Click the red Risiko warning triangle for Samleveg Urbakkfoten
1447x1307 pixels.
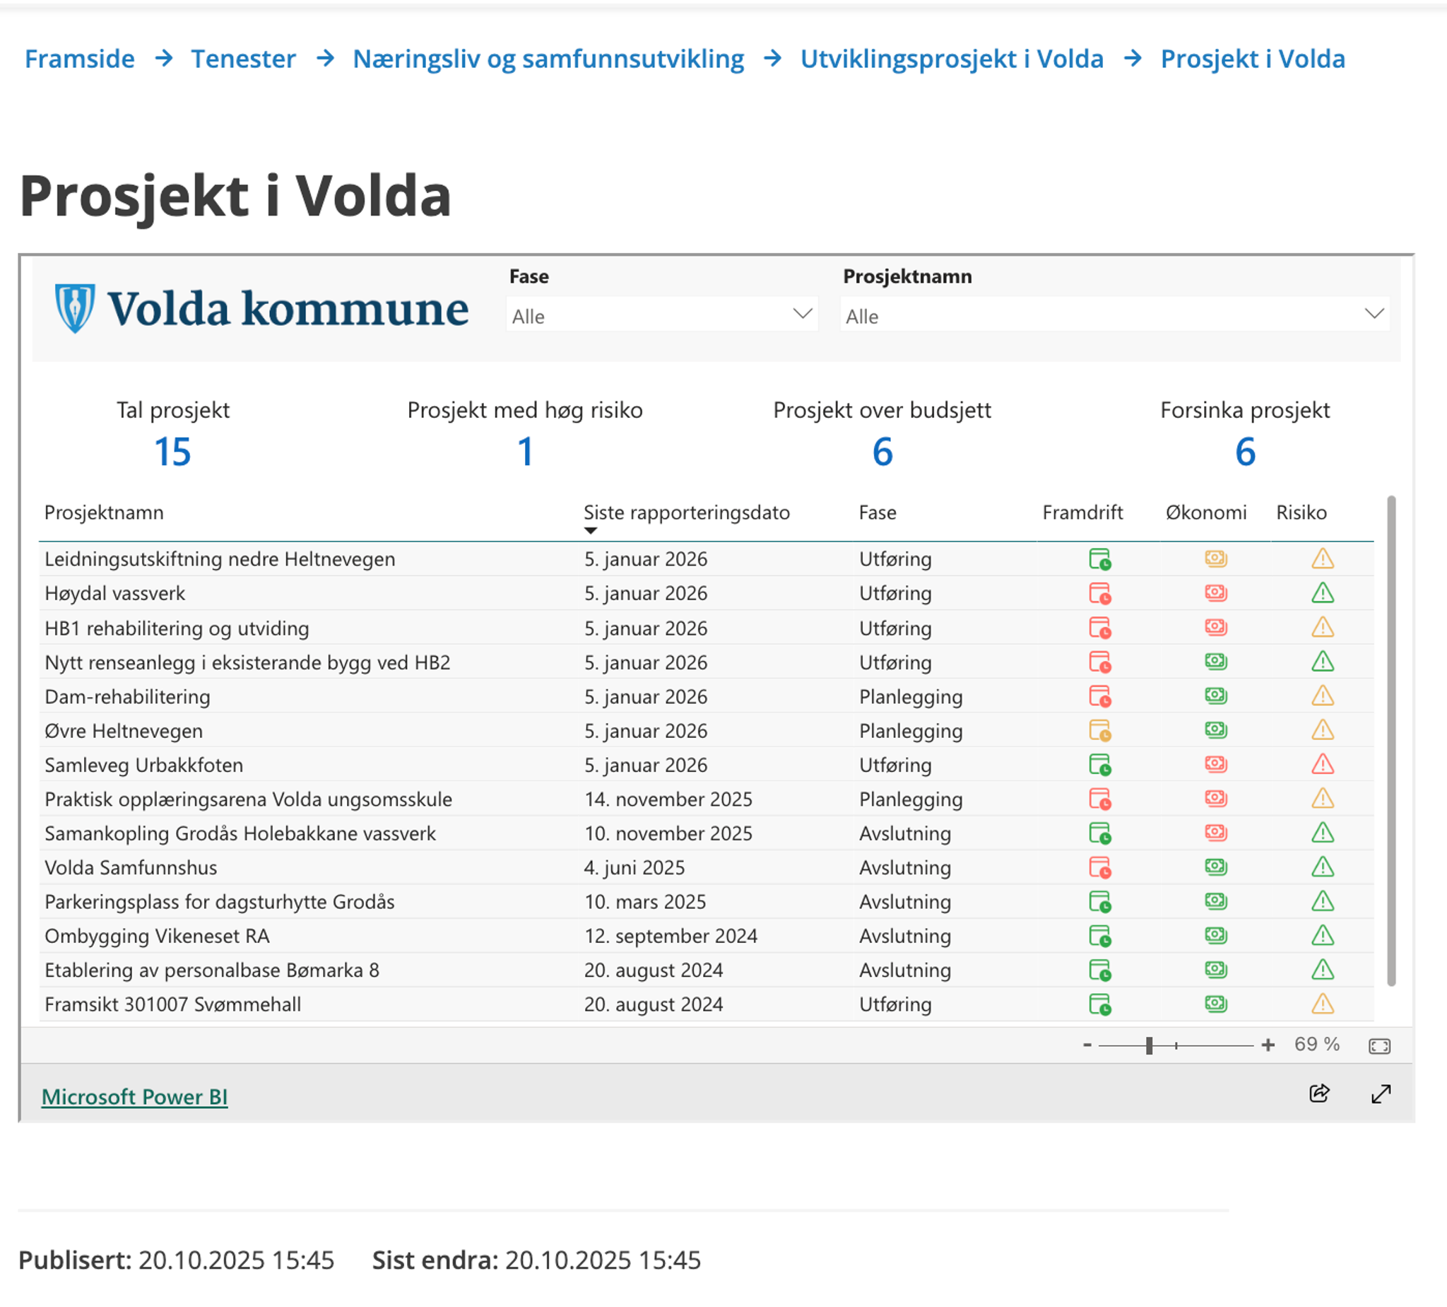(1322, 765)
